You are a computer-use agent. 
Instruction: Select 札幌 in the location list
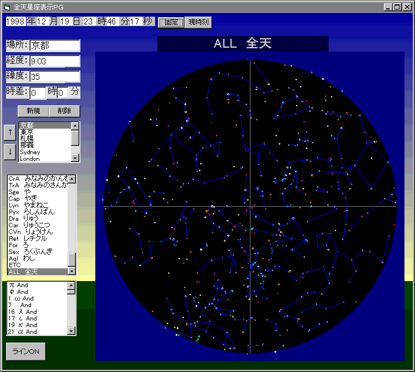point(45,138)
